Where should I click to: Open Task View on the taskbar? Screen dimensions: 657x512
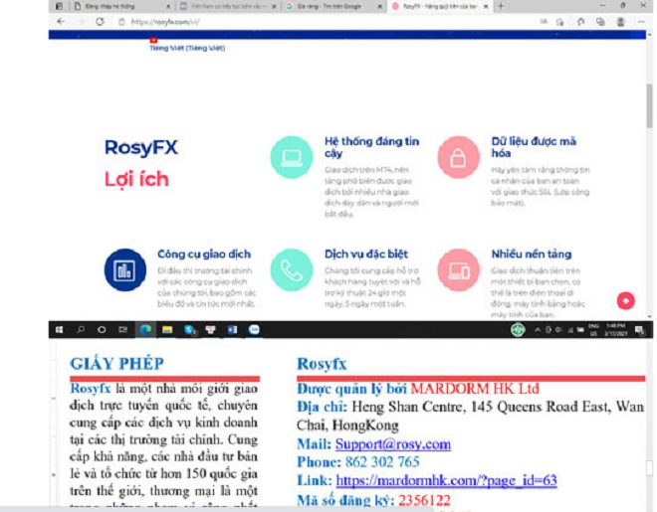coord(122,330)
